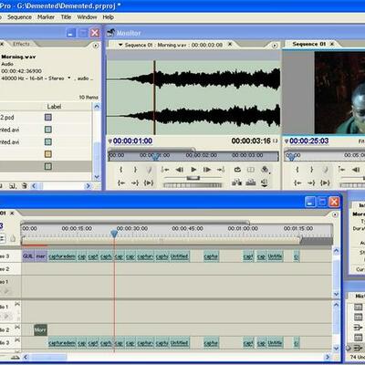Toggle Loop playback in source monitor
This screenshot has width=365, height=365.
[237, 170]
